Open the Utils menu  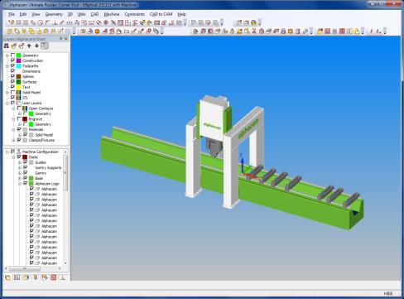tap(81, 14)
